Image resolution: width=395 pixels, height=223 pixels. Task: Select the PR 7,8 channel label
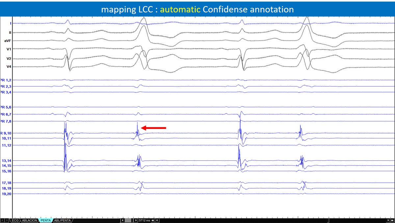tap(6, 121)
